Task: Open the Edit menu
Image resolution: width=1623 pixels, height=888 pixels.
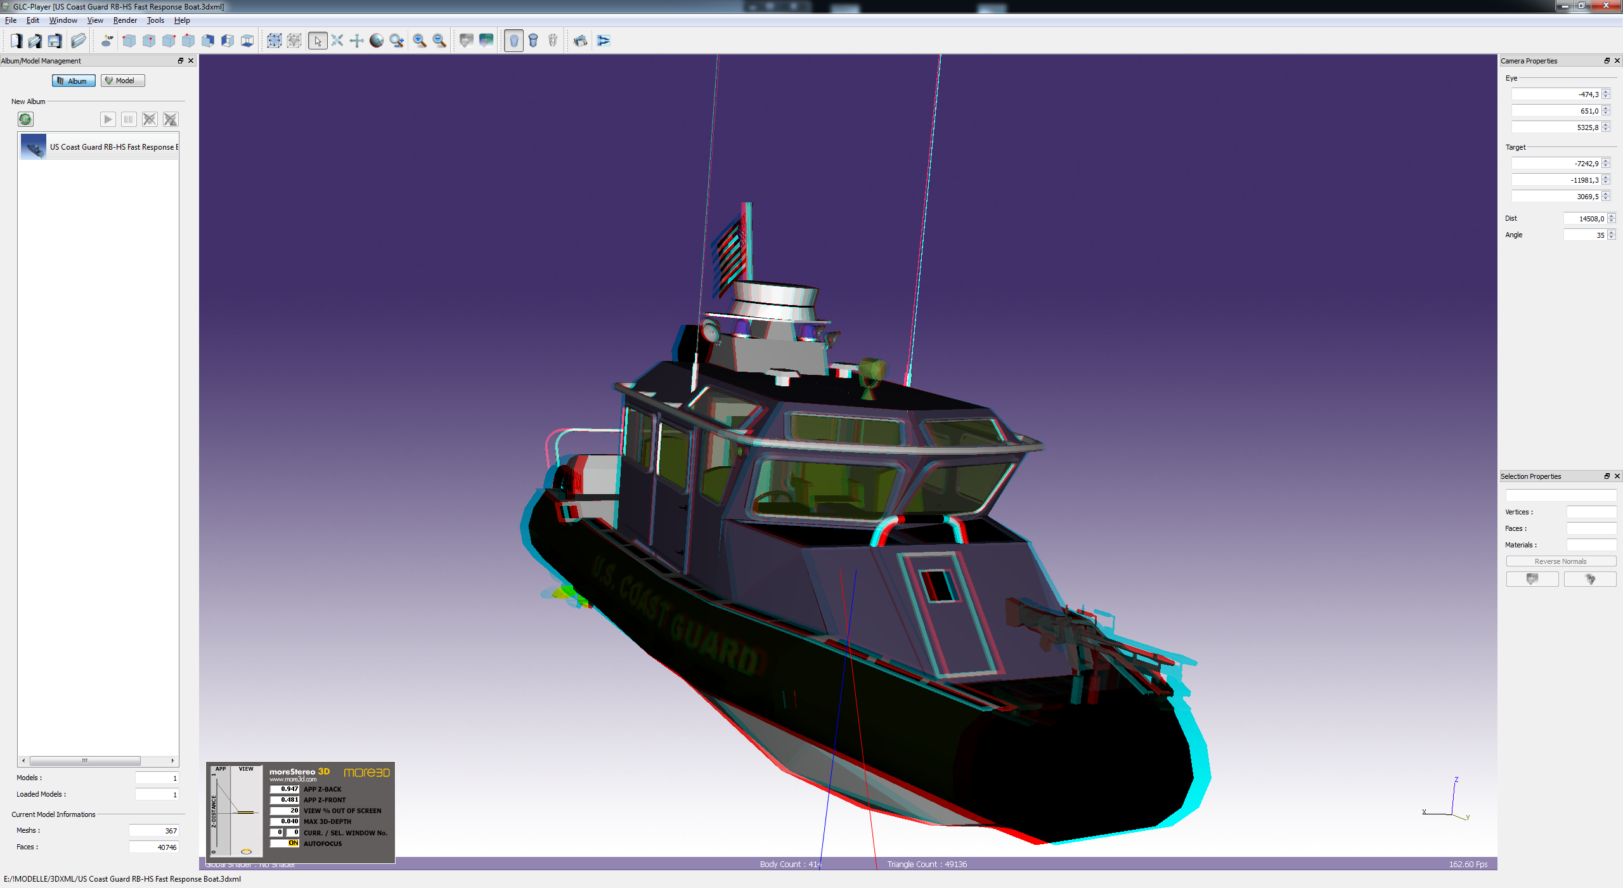Action: (x=33, y=20)
